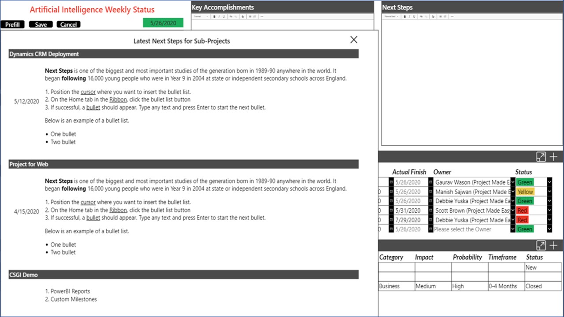Viewport: 564px width, 317px height.
Task: Open calendar picker left of 7/29/2020 Actual Finish
Action: coord(391,220)
